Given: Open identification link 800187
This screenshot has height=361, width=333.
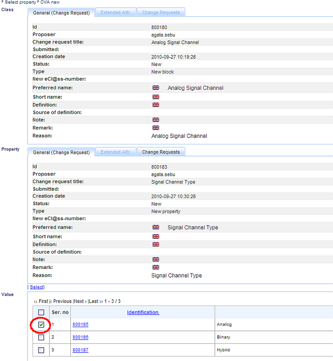Looking at the screenshot, I should click(80, 350).
